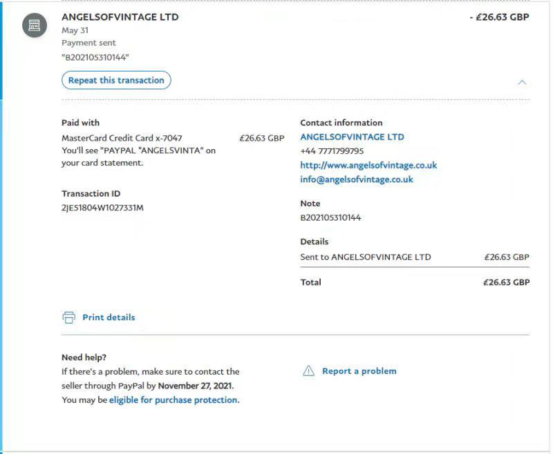
Task: Click the ANGELSOFVINTAGE LTD transaction header title
Action: coord(120,17)
